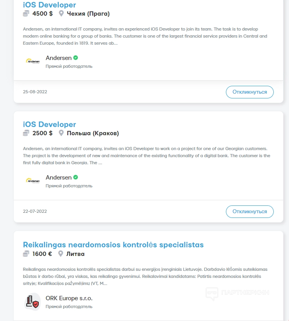Click the coins salary icon next to 1600 €
This screenshot has width=289, height=321.
(26, 254)
